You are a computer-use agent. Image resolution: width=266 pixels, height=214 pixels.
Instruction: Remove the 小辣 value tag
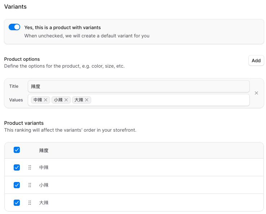[66, 100]
